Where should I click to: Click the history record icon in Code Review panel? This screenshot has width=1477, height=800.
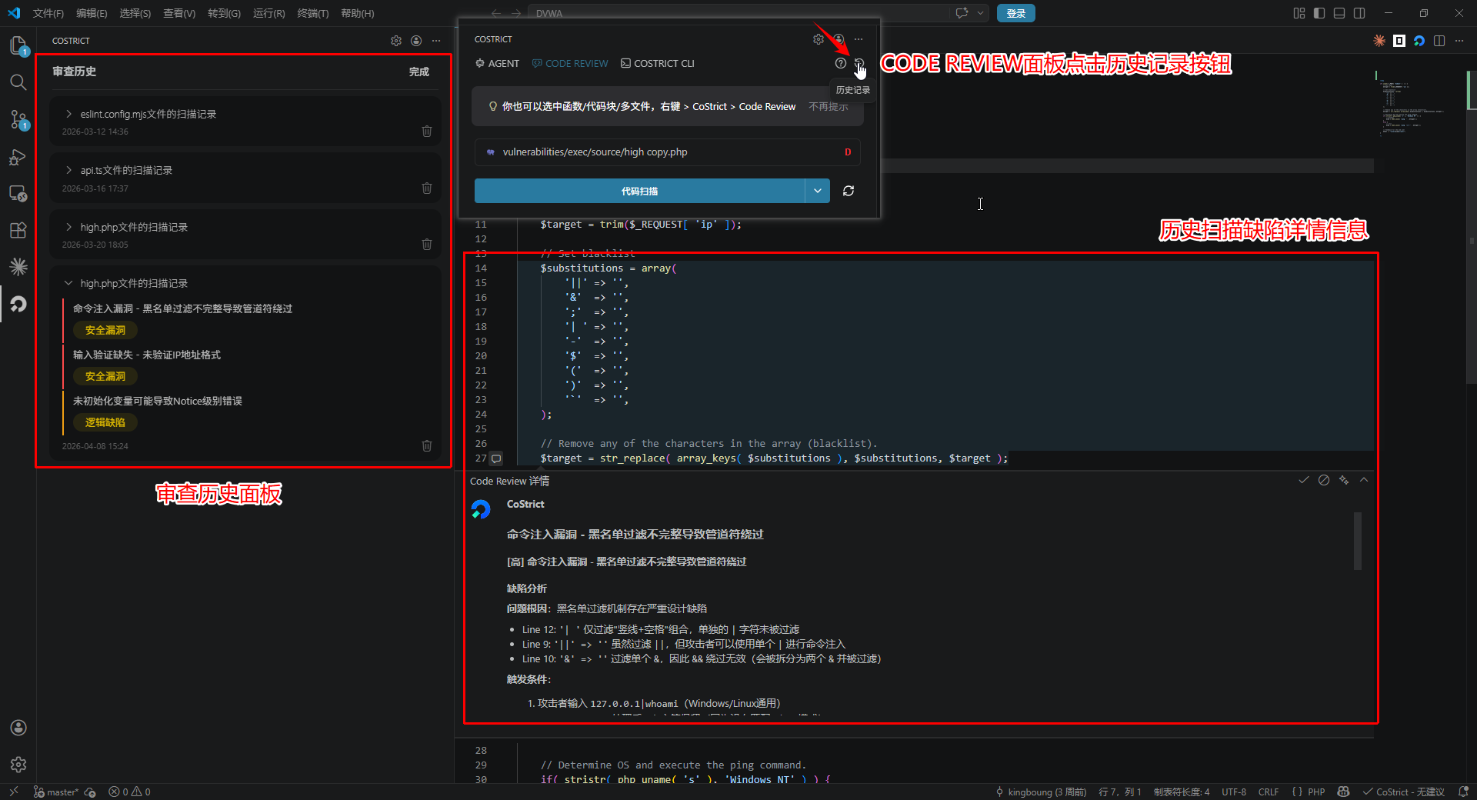coord(859,64)
